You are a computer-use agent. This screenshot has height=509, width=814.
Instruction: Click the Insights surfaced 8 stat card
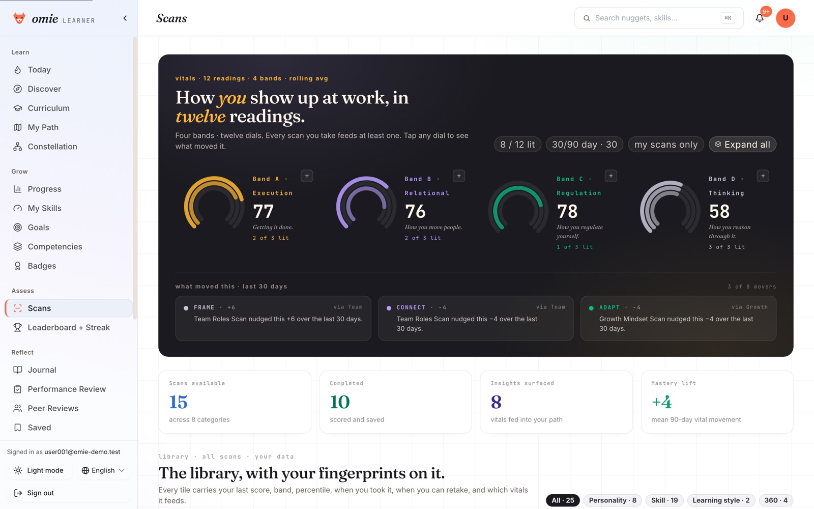(556, 402)
